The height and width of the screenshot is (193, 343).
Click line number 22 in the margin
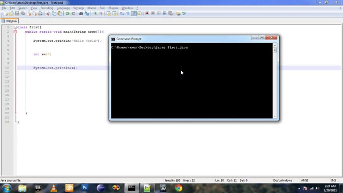click(7, 122)
